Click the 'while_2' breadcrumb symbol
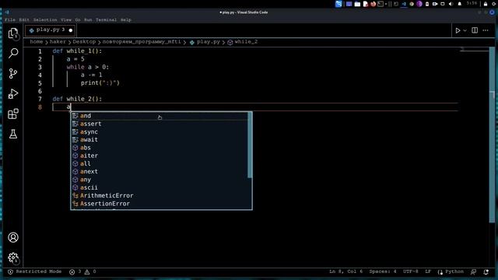The width and height of the screenshot is (498, 280). pos(243,41)
